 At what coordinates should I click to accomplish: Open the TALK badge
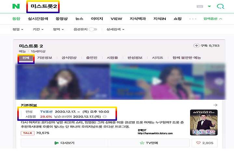tap(28, 133)
